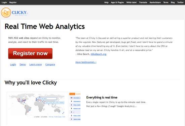Screen dimensions: 185x126
Task: Open the White label page
Action: [x=131, y=2]
